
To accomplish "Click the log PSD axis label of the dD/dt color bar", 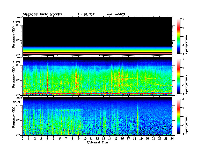I will [x=187, y=84].
